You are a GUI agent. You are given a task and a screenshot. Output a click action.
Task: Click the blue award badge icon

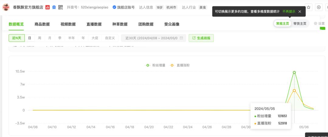pos(54,7)
